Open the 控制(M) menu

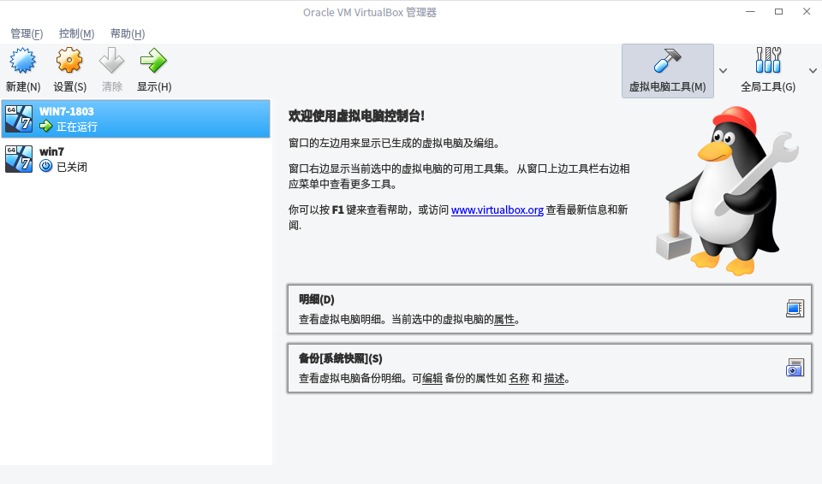click(76, 34)
